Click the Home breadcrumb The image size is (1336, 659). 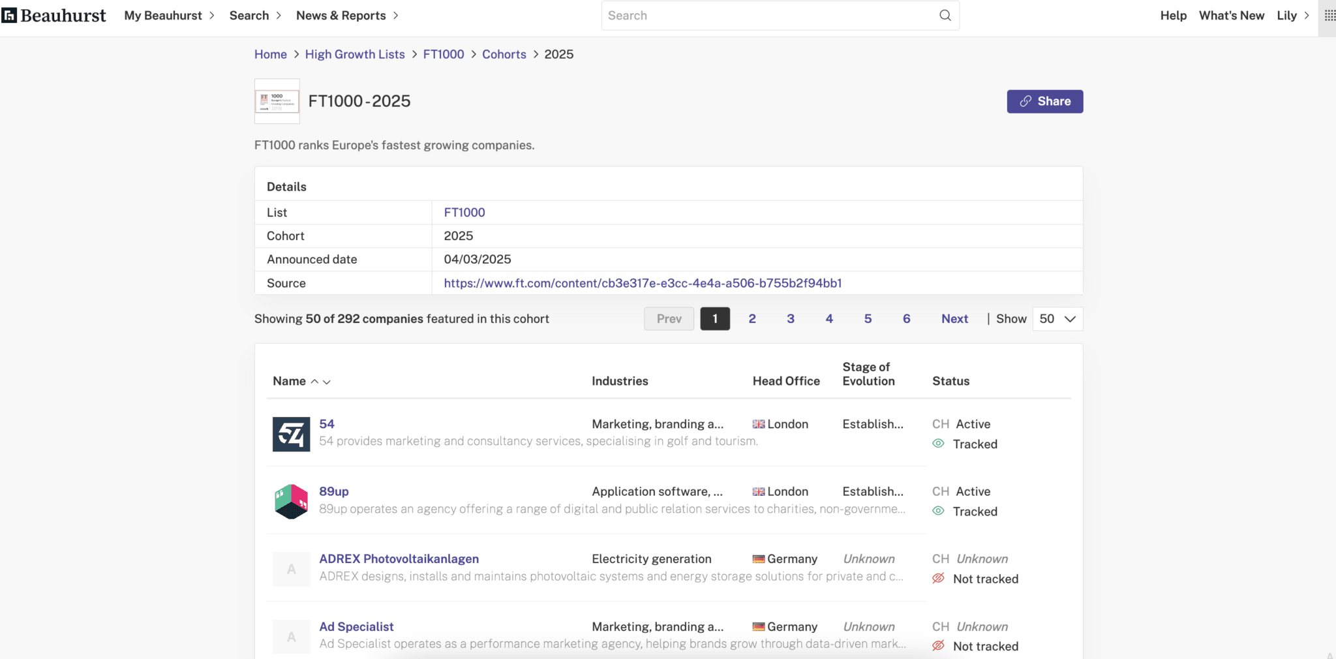point(270,54)
